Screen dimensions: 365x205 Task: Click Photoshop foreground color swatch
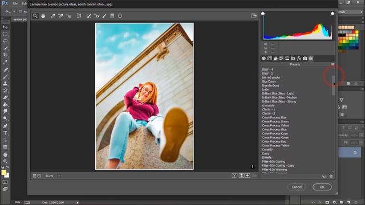pos(4,173)
